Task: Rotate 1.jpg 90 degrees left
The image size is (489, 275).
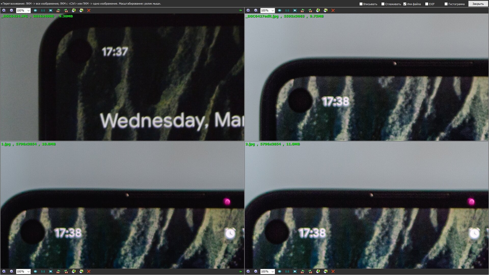Action: (58, 271)
